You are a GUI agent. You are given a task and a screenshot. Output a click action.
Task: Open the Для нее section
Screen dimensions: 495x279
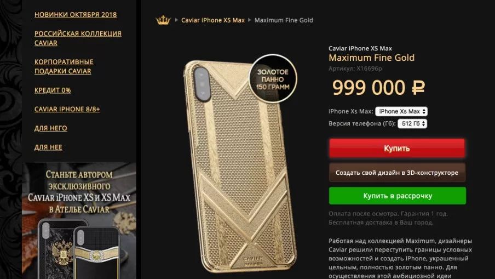point(48,147)
